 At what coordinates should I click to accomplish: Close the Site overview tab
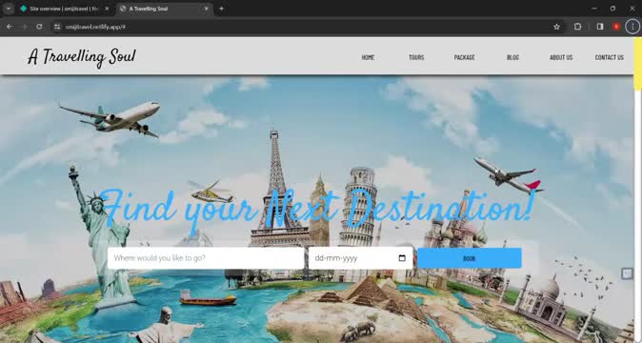107,9
